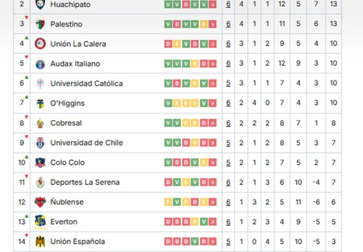363x252 pixels.
Task: Select the Audax Italiano badge
Action: (40, 64)
